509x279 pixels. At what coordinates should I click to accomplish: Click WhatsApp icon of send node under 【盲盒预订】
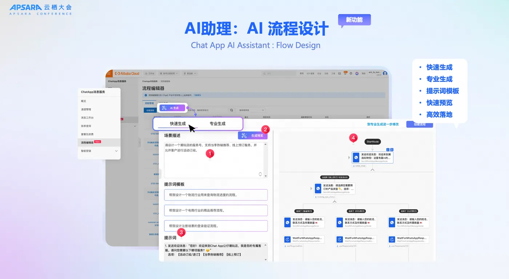coord(288,222)
